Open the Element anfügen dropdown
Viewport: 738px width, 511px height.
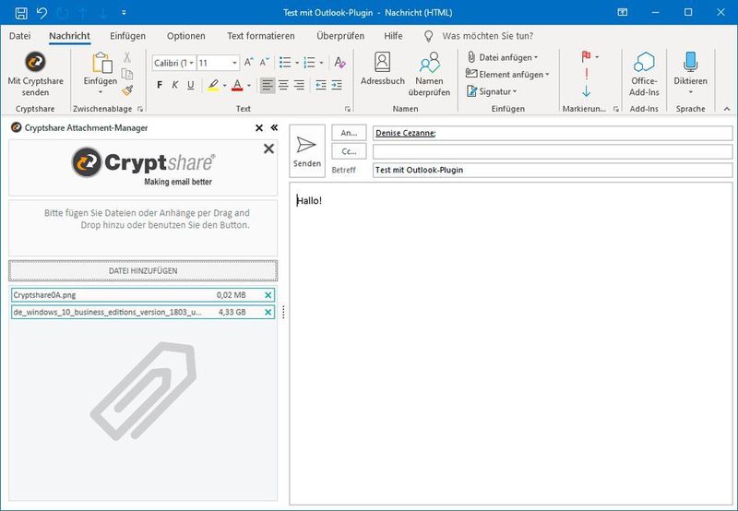(507, 75)
